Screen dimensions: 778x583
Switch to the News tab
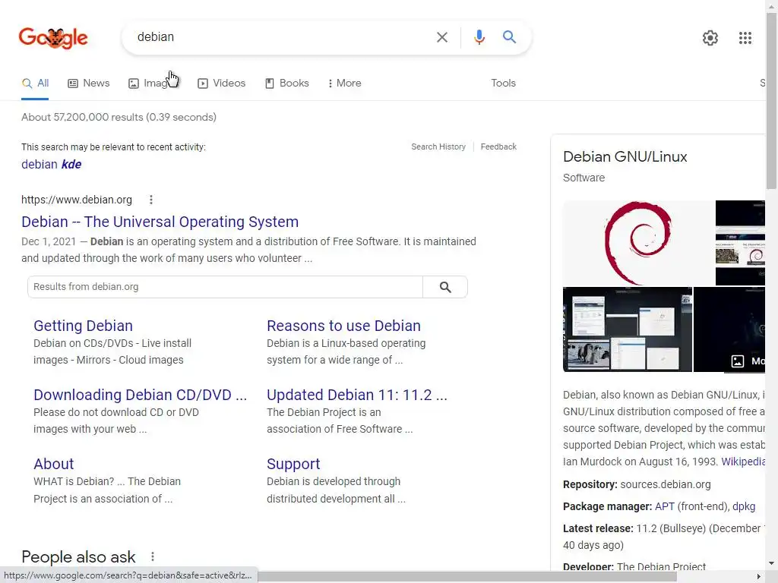pyautogui.click(x=89, y=84)
